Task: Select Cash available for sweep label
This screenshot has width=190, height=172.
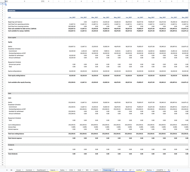Action: click(x=19, y=31)
